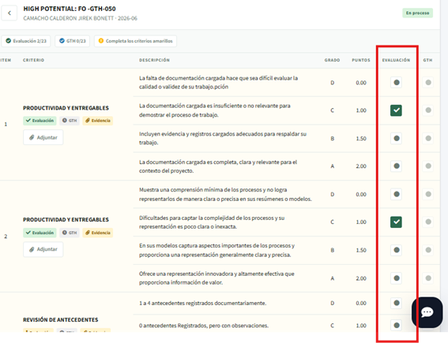448x343 pixels.
Task: Click the gray GTH tag under item 1
Action: click(x=70, y=121)
